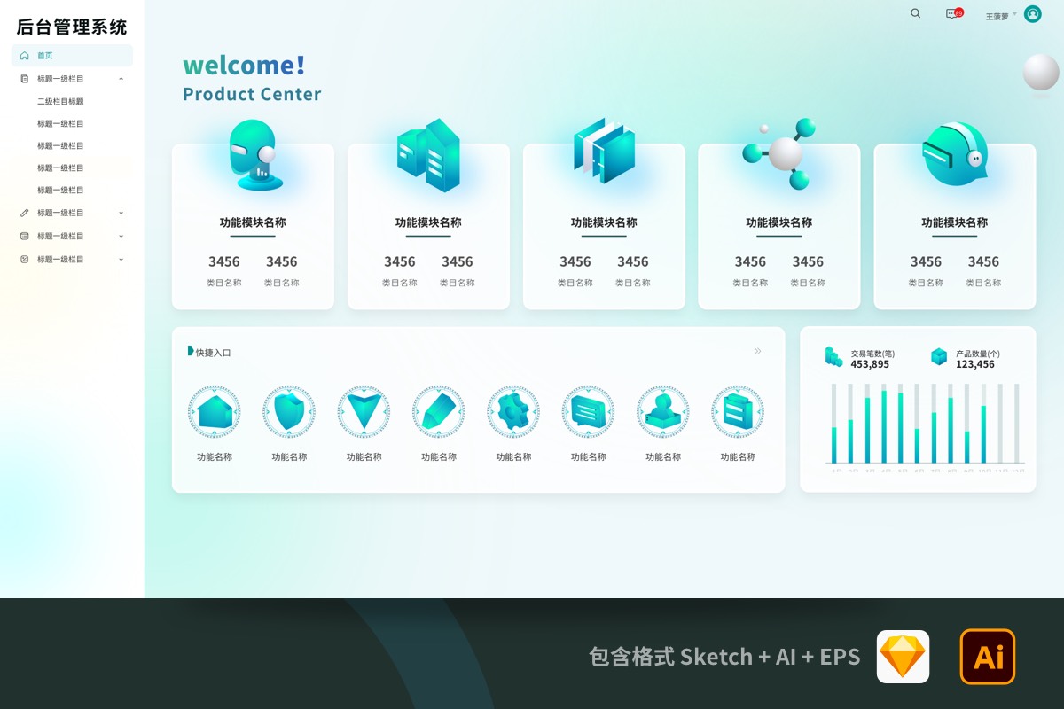Screen dimensions: 1064x709
Task: Open the shield quick-entry icon
Action: point(289,412)
